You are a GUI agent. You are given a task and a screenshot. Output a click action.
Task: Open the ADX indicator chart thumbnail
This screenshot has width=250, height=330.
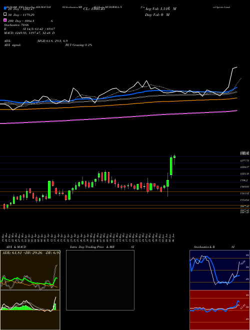point(30,270)
